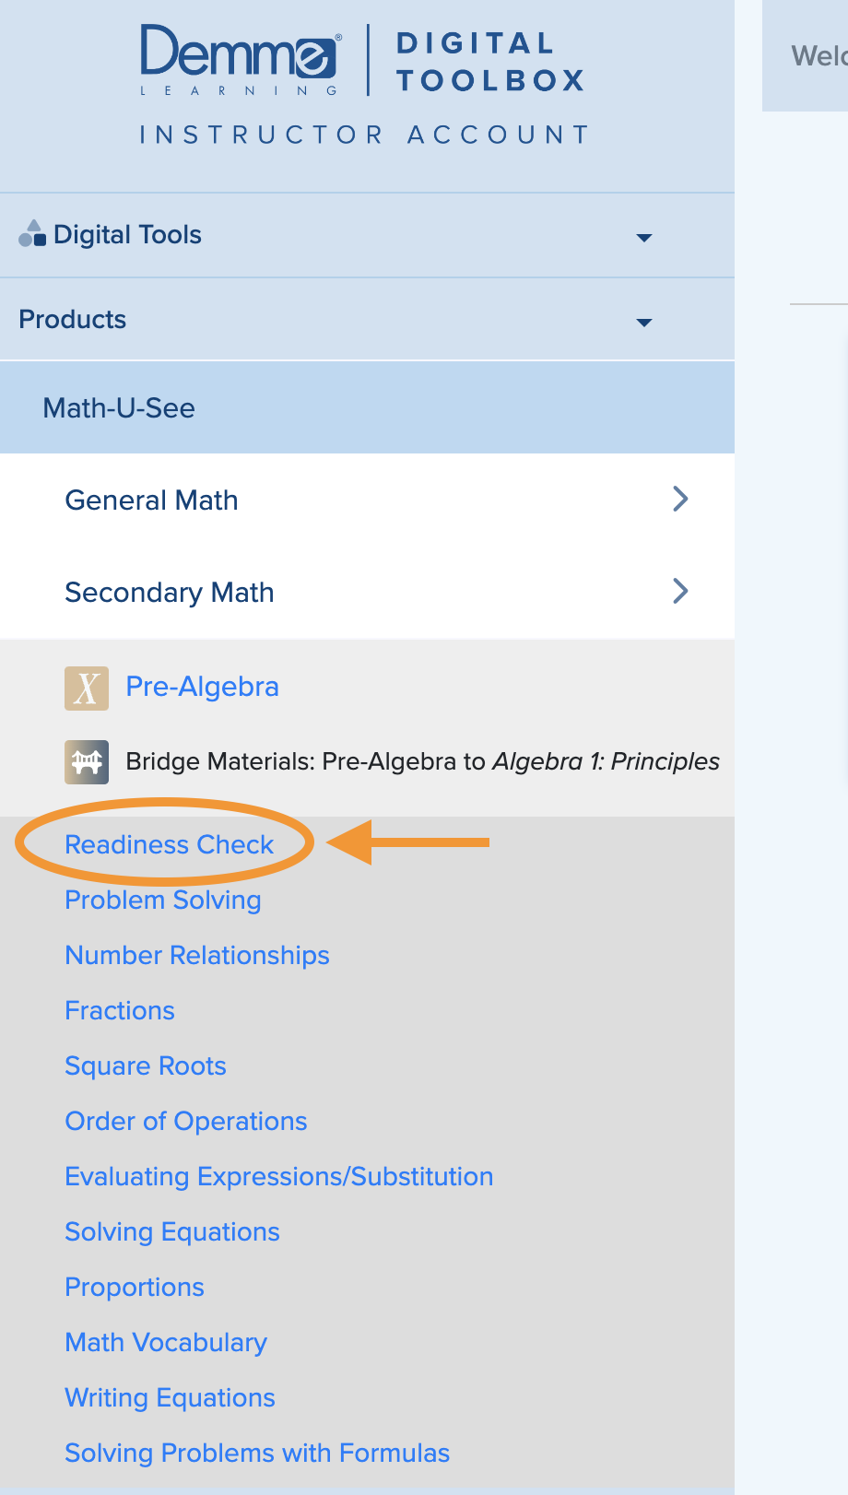This screenshot has height=1495, width=848.
Task: Open the Writing Equations topic
Action: 170,1397
